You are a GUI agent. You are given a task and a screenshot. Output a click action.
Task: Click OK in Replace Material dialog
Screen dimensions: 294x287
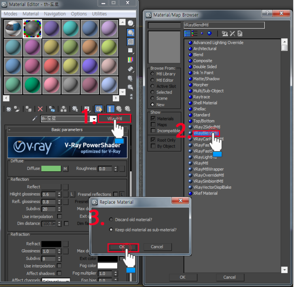(123, 247)
